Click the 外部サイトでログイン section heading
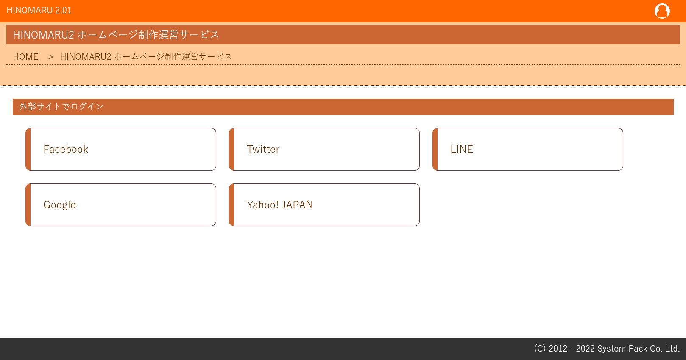 pyautogui.click(x=343, y=107)
